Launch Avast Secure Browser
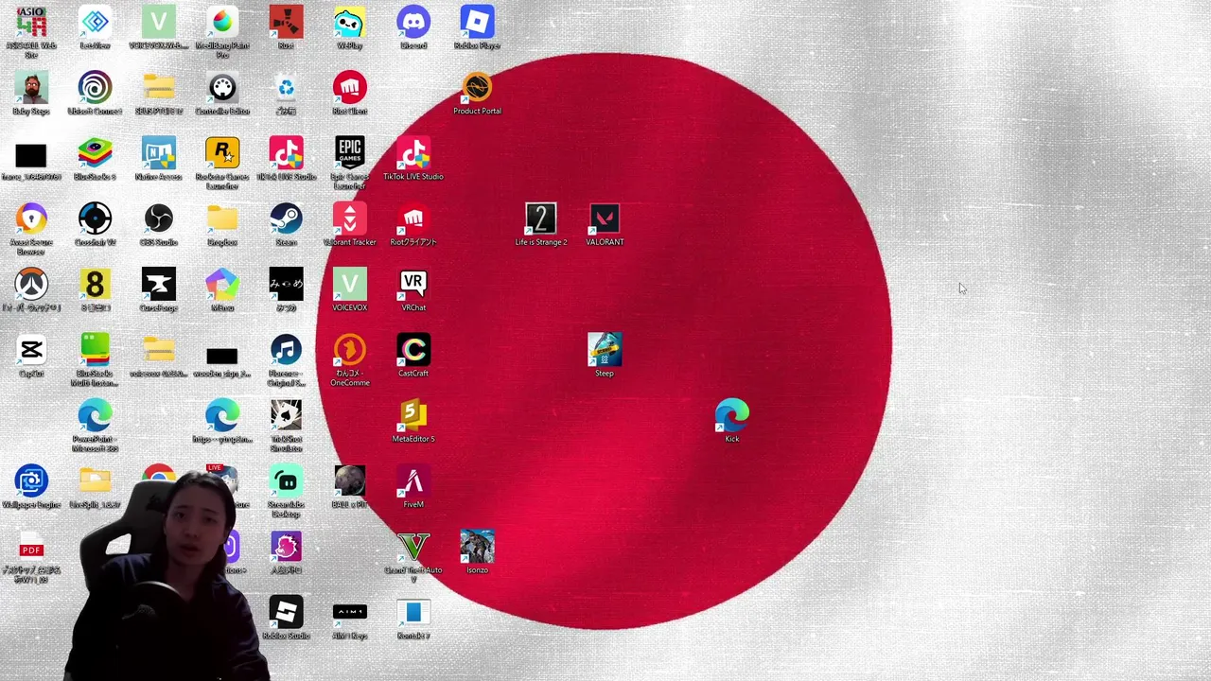This screenshot has height=681, width=1211. point(31,219)
